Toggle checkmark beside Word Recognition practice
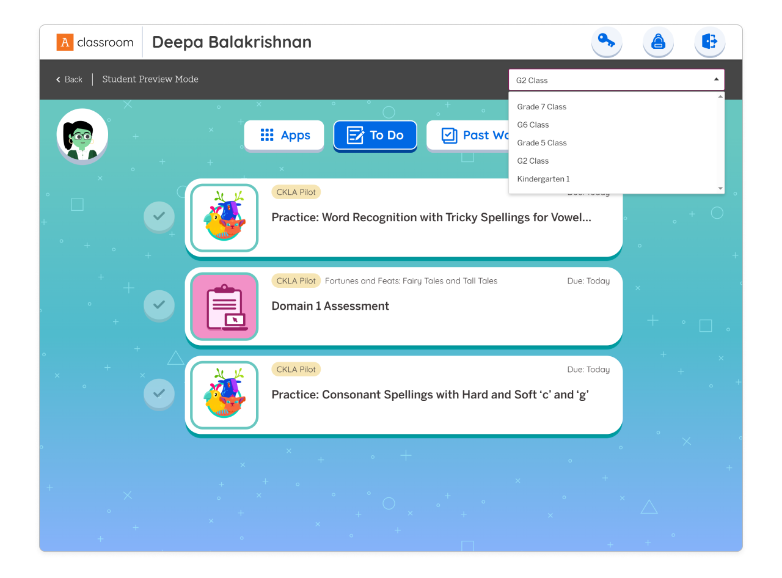The height and width of the screenshot is (578, 782). tap(159, 216)
